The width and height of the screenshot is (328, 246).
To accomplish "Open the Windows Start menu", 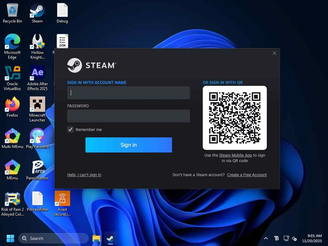I will click(10, 238).
